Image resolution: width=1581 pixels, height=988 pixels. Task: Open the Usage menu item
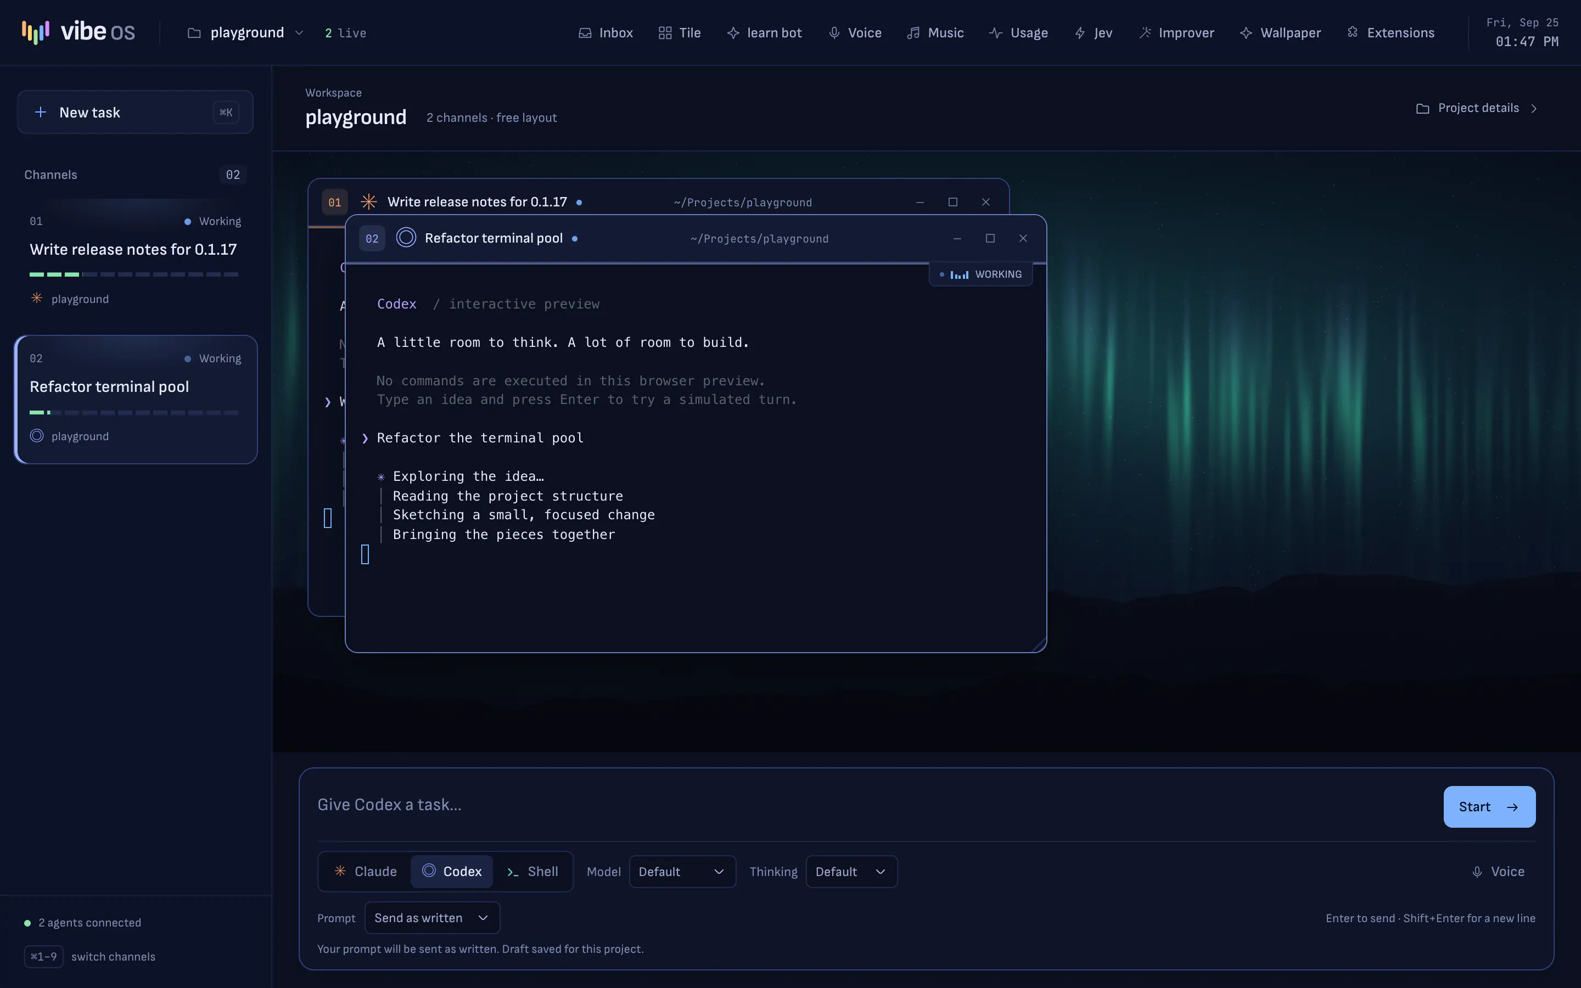pyautogui.click(x=1018, y=33)
